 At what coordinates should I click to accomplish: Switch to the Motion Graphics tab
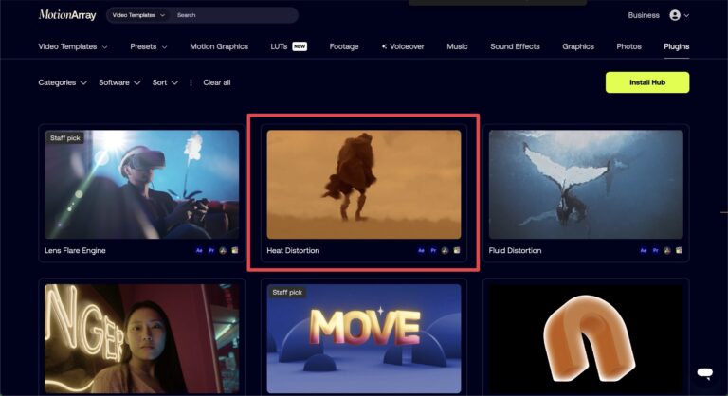219,46
